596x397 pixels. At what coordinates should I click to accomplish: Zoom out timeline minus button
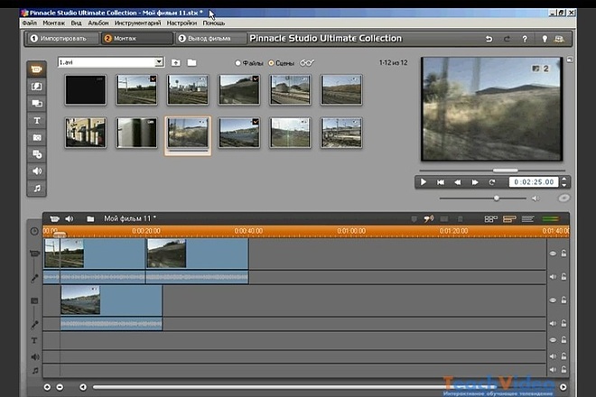[x=60, y=387]
